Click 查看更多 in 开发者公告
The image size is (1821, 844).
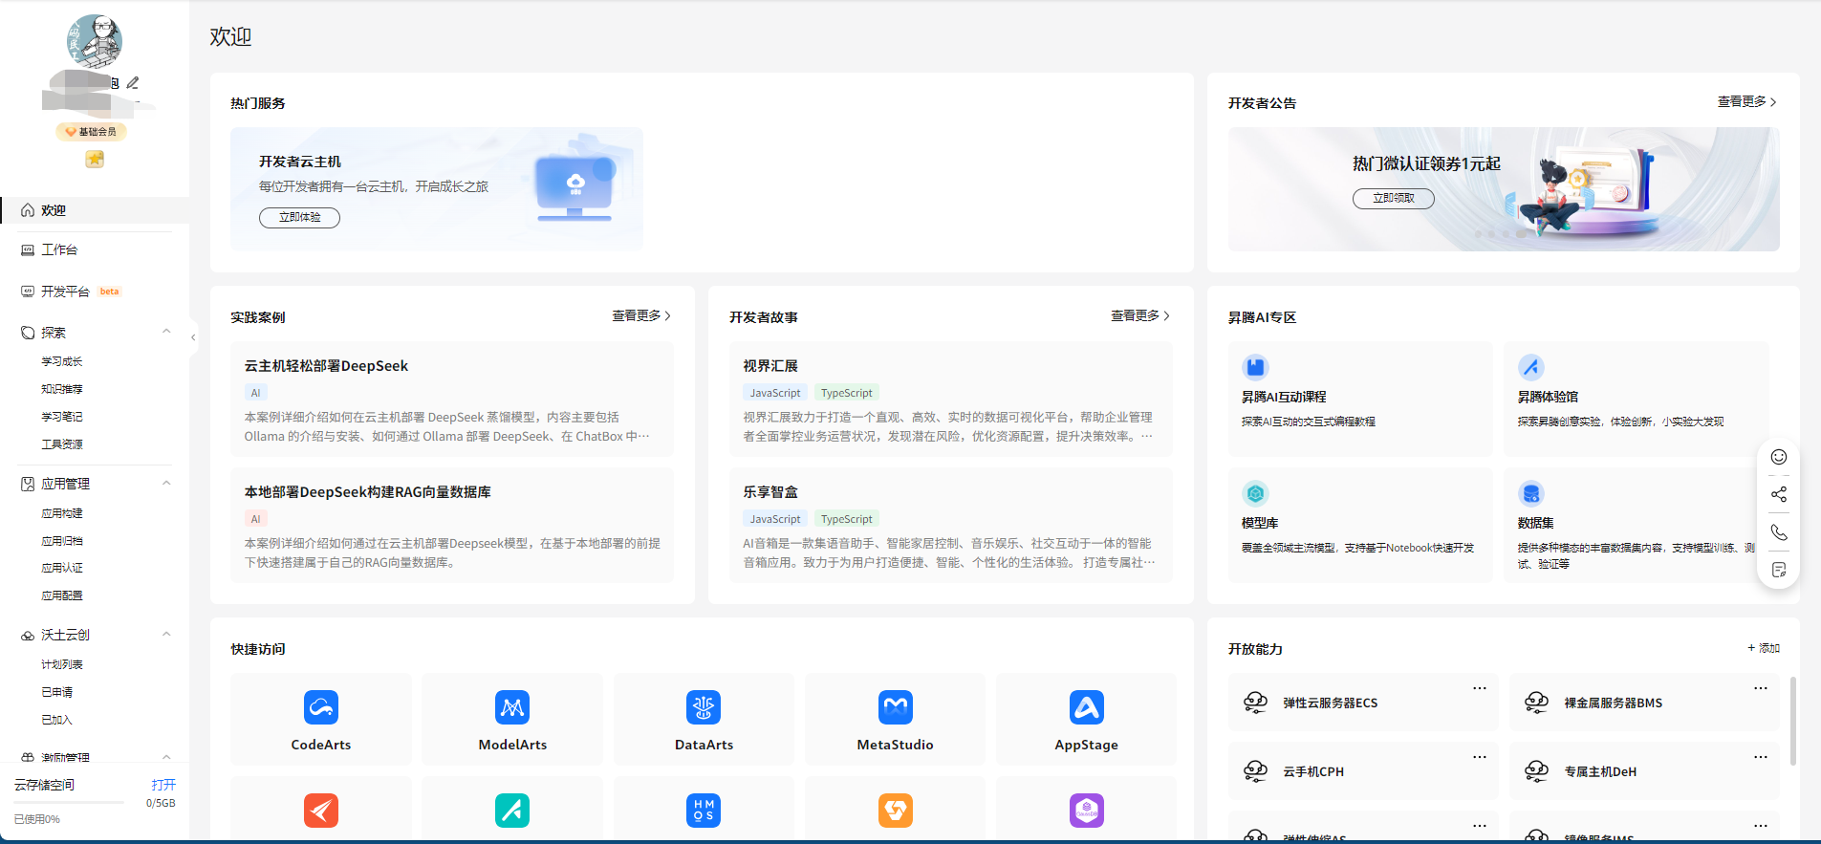click(x=1746, y=101)
